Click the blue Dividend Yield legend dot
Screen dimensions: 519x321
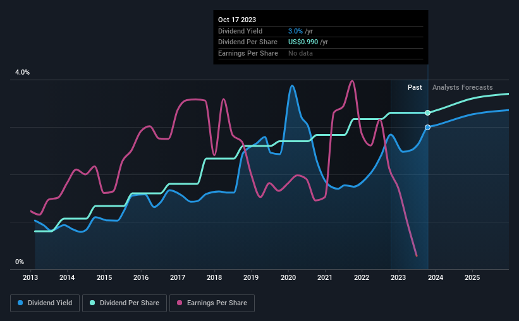click(x=20, y=303)
